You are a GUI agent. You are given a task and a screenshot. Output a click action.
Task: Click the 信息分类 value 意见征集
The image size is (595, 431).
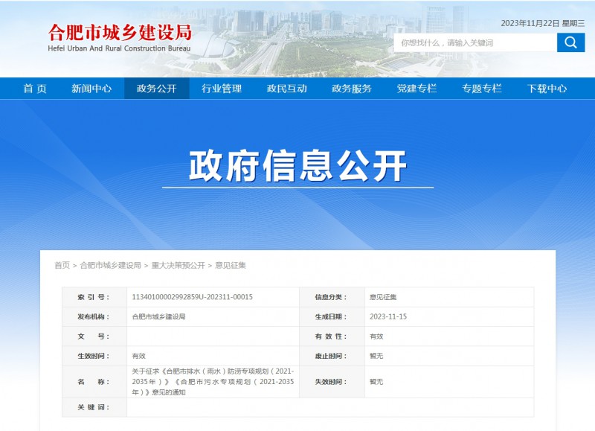click(383, 297)
